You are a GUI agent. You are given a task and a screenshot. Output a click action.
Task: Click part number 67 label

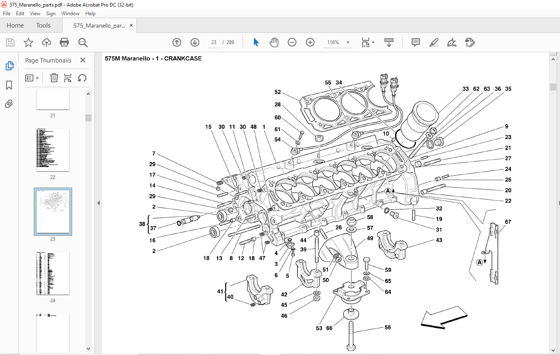[x=508, y=222]
